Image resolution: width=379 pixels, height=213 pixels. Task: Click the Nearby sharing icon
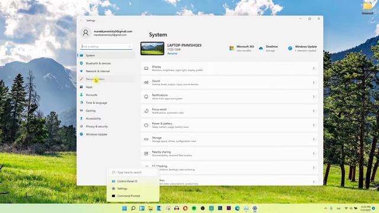tap(146, 154)
